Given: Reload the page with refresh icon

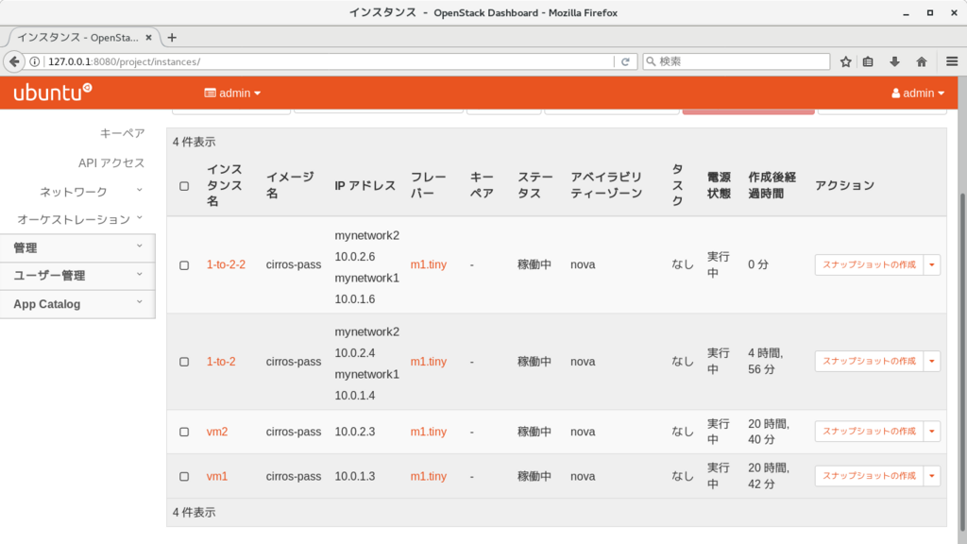Looking at the screenshot, I should (625, 61).
